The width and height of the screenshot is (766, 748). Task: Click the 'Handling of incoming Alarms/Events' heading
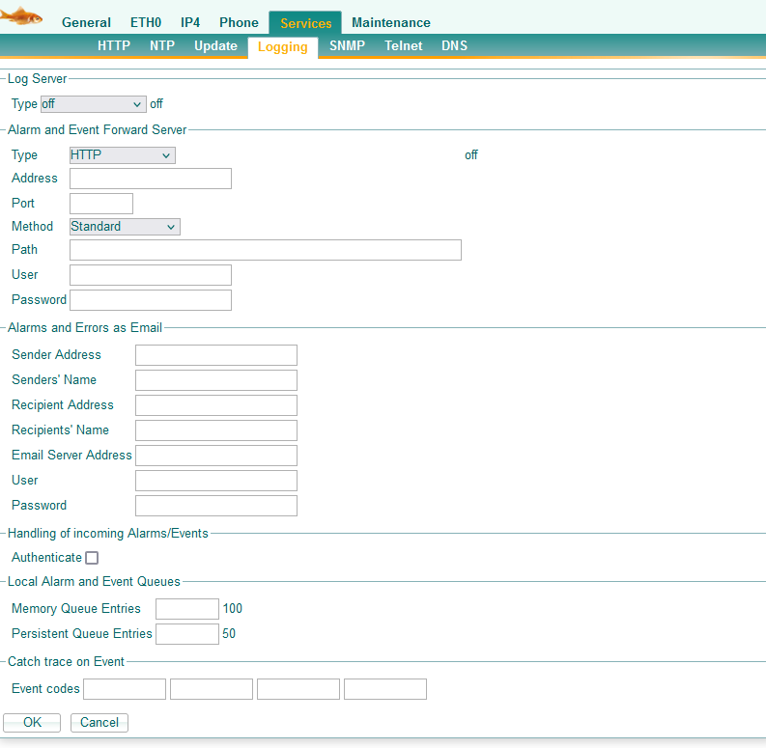click(108, 533)
